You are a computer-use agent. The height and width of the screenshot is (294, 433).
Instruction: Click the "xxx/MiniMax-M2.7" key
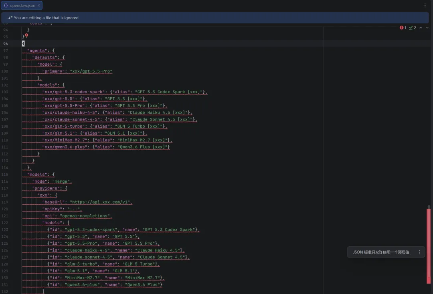[65, 140]
